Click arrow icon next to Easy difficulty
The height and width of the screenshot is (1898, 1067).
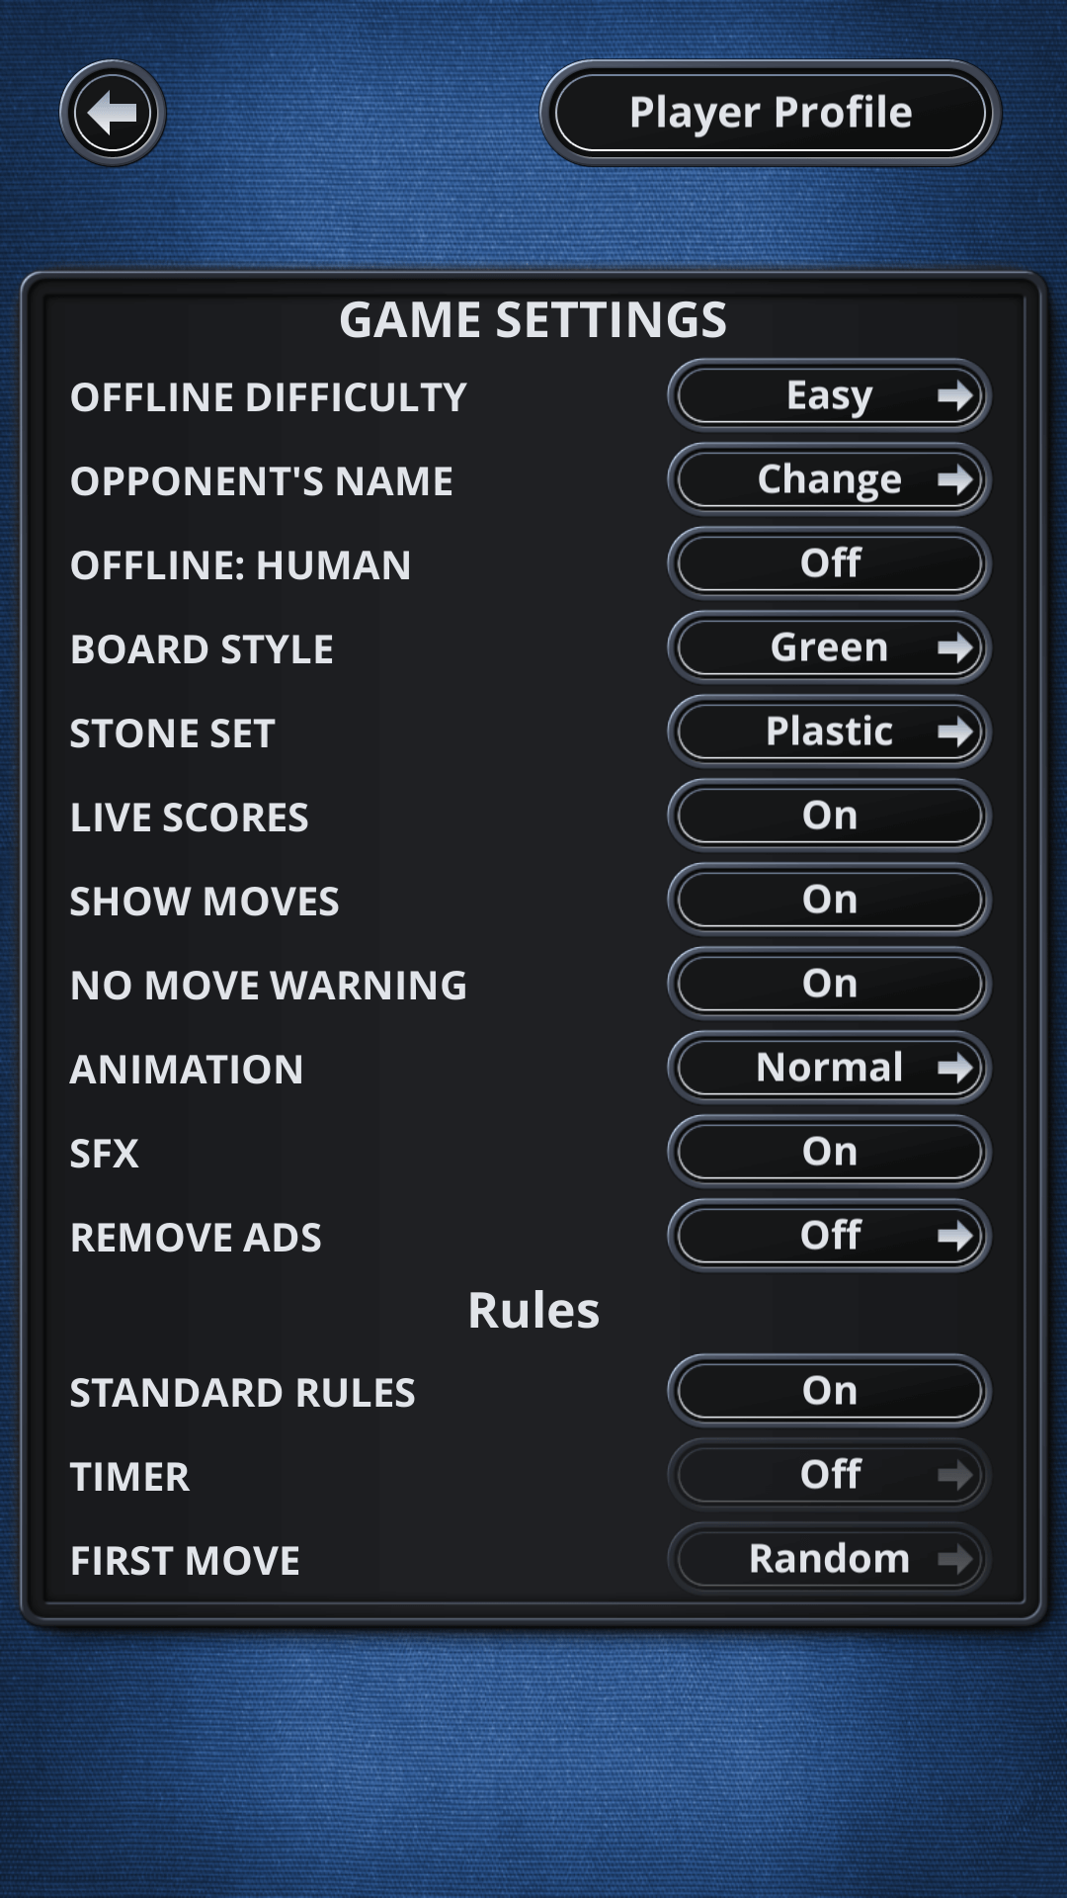(954, 396)
